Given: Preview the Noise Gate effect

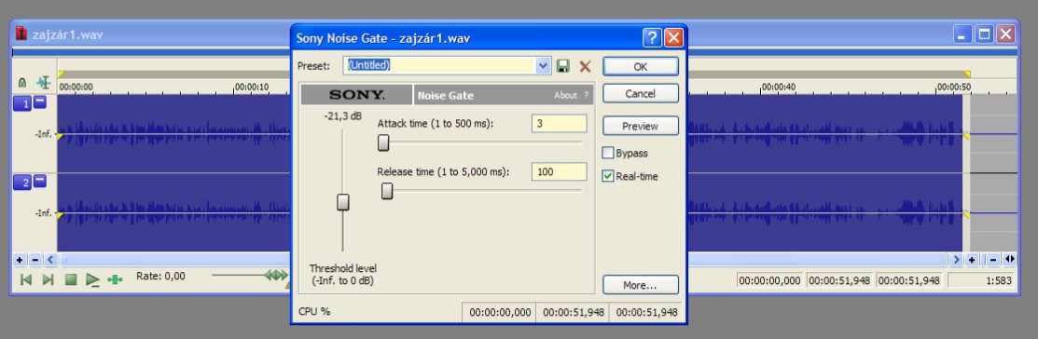Looking at the screenshot, I should click(640, 126).
